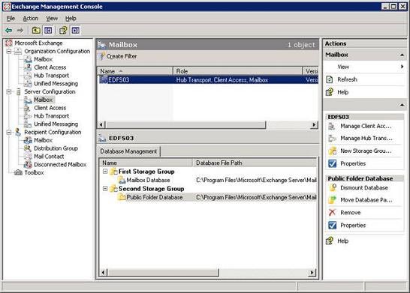Click the Create Filter icon
This screenshot has height=293, width=410.
[x=102, y=56]
